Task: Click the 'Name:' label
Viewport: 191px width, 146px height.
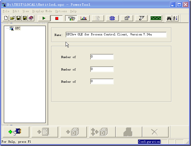Action: [58, 35]
